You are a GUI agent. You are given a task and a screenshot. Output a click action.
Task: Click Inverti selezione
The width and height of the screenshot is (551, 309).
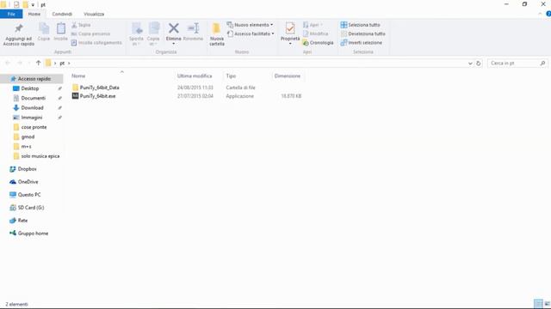point(362,42)
